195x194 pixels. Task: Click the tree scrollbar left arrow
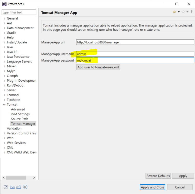click(x=4, y=178)
